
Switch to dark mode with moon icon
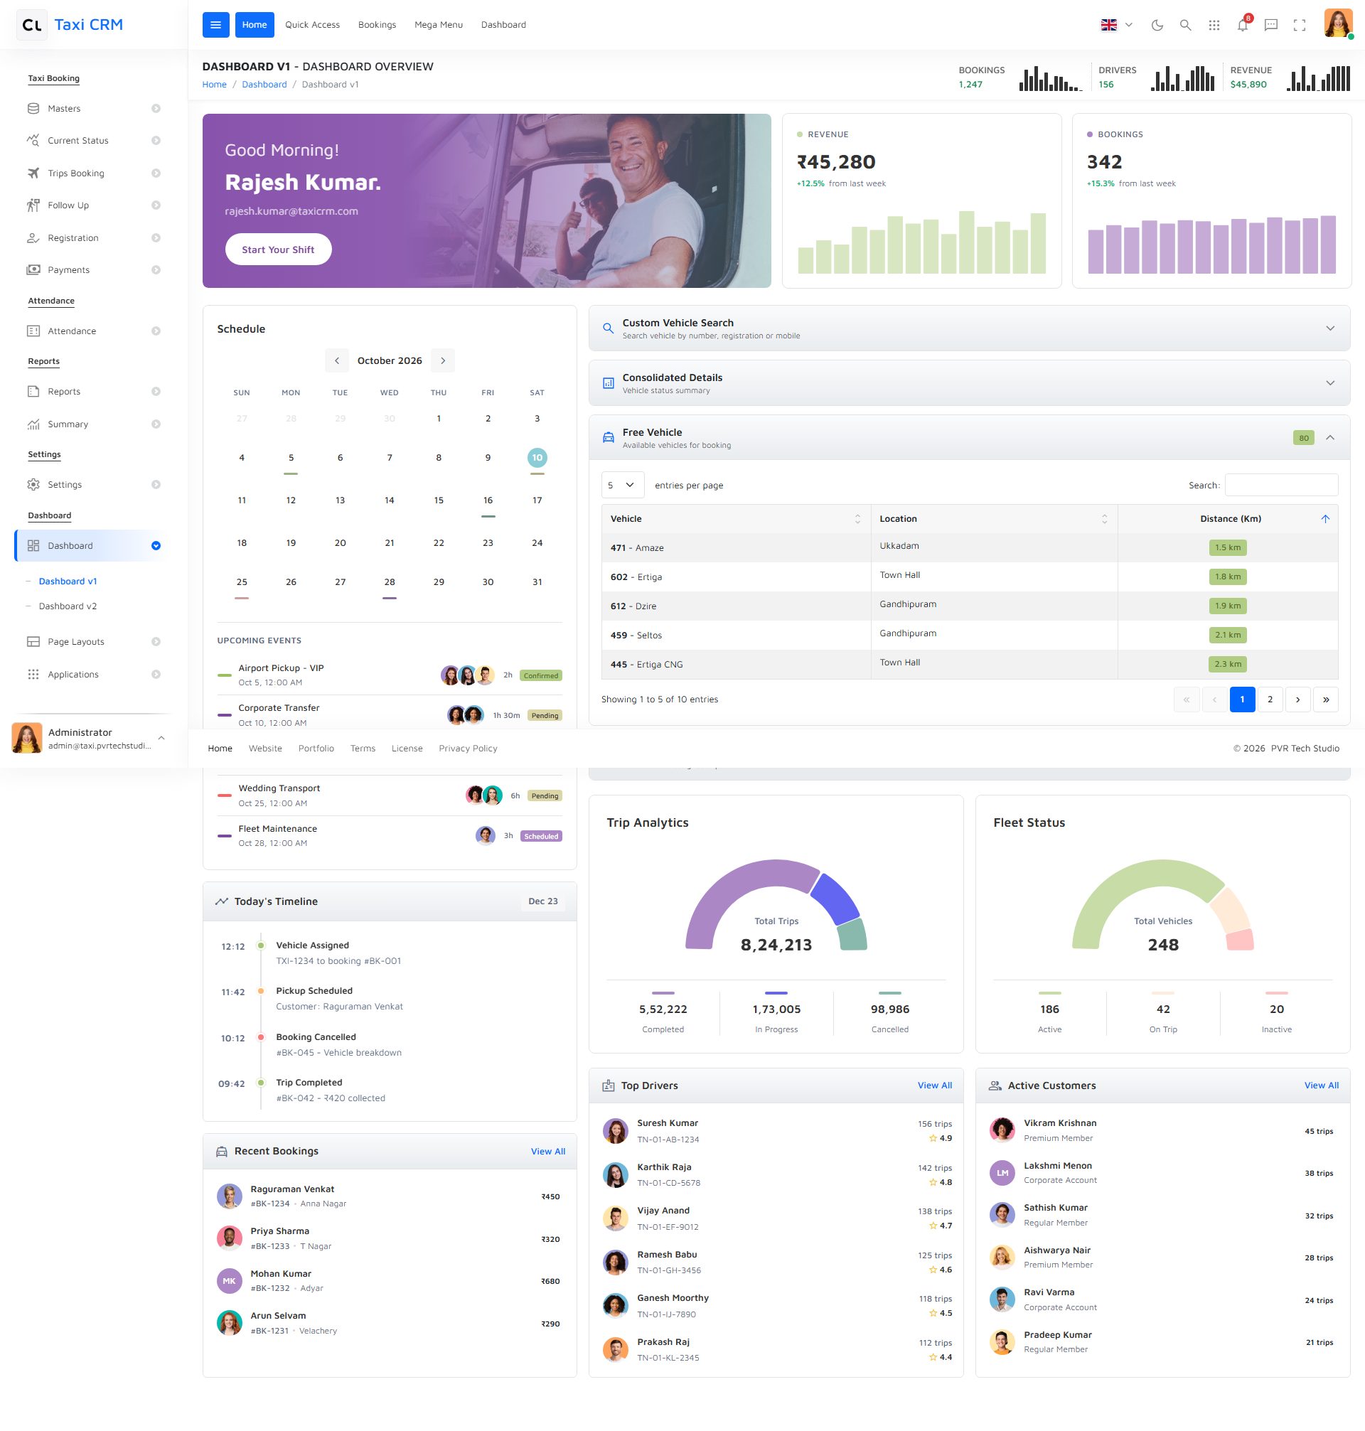[x=1157, y=26]
